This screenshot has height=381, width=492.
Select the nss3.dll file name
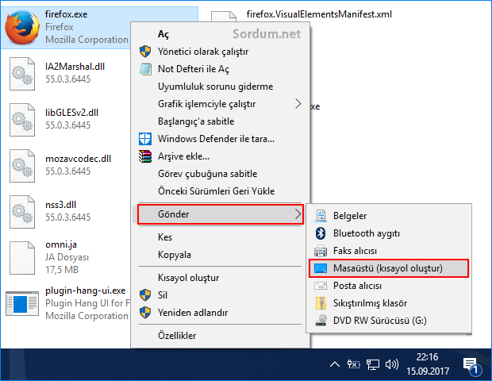(x=60, y=205)
